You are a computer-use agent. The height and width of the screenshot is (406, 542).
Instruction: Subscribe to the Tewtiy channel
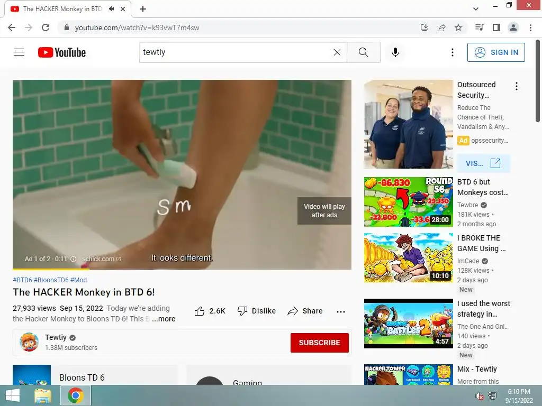tap(319, 343)
